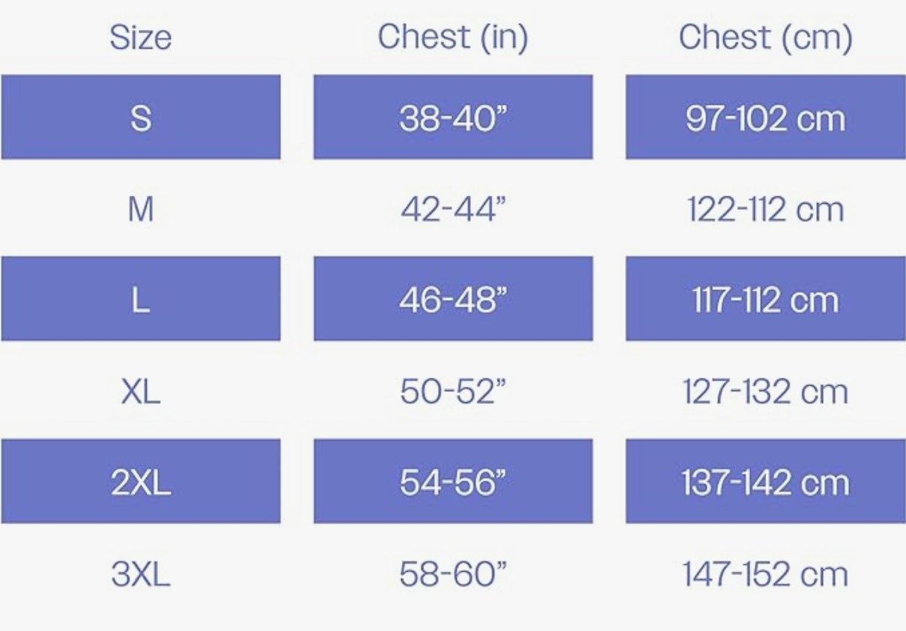Click the 42-44" chest inches value
Screen dimensions: 906x631
point(453,209)
